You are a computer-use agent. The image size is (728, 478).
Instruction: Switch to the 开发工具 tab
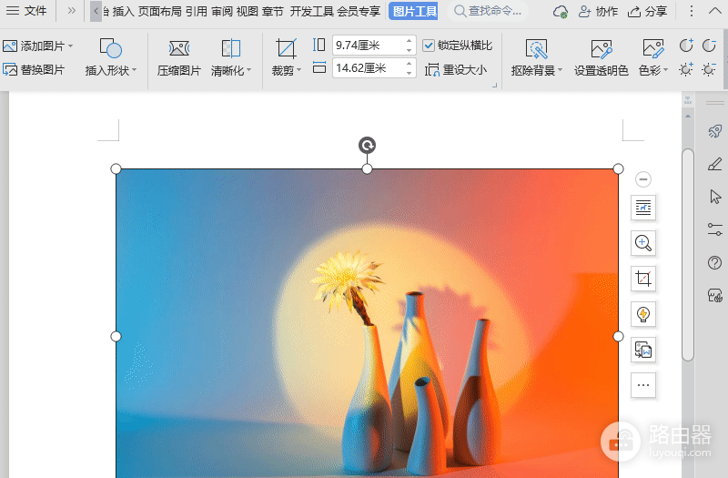click(x=311, y=11)
